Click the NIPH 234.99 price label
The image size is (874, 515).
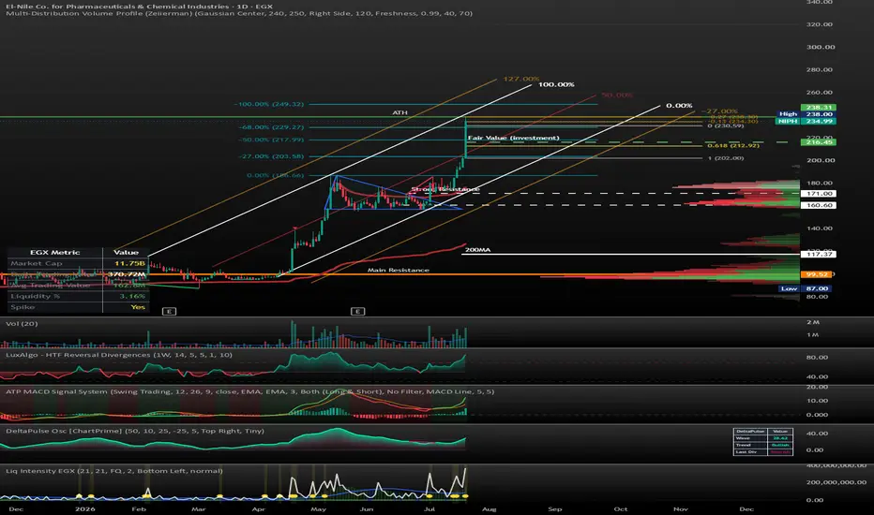tap(806, 121)
